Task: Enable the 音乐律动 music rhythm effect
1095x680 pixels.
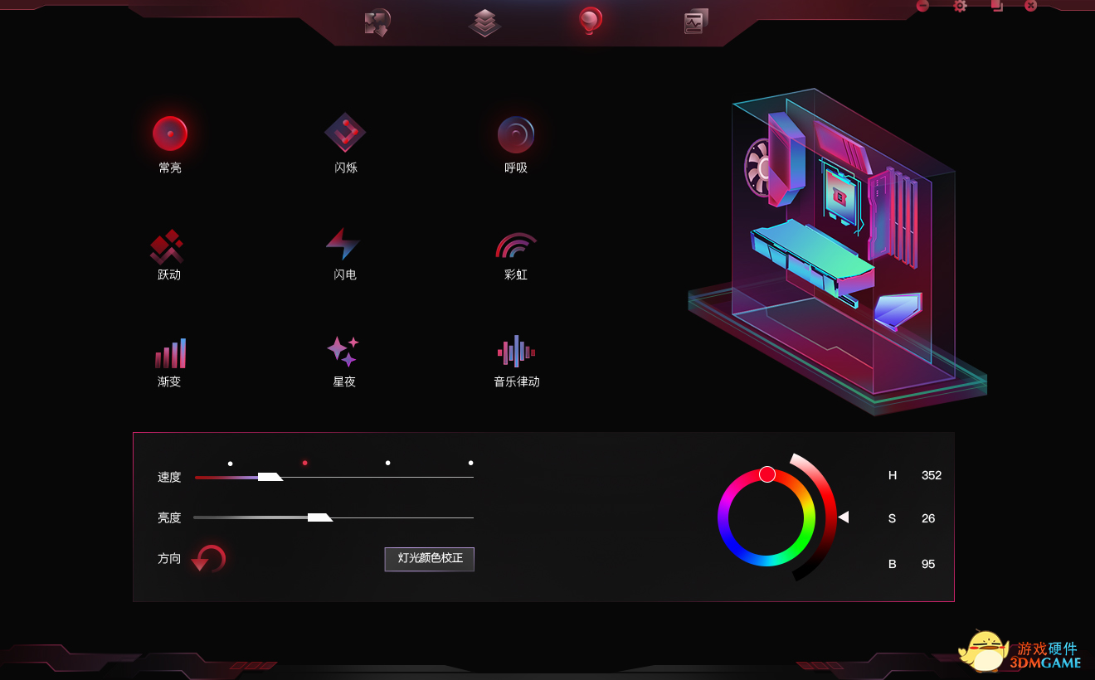Action: (516, 352)
